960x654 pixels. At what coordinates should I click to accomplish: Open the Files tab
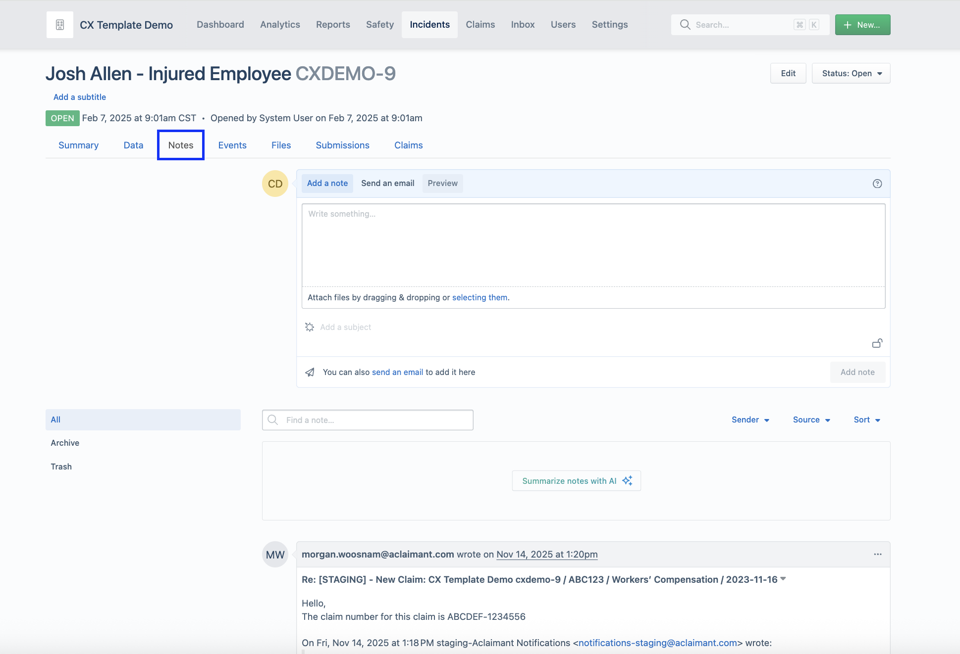pyautogui.click(x=281, y=145)
